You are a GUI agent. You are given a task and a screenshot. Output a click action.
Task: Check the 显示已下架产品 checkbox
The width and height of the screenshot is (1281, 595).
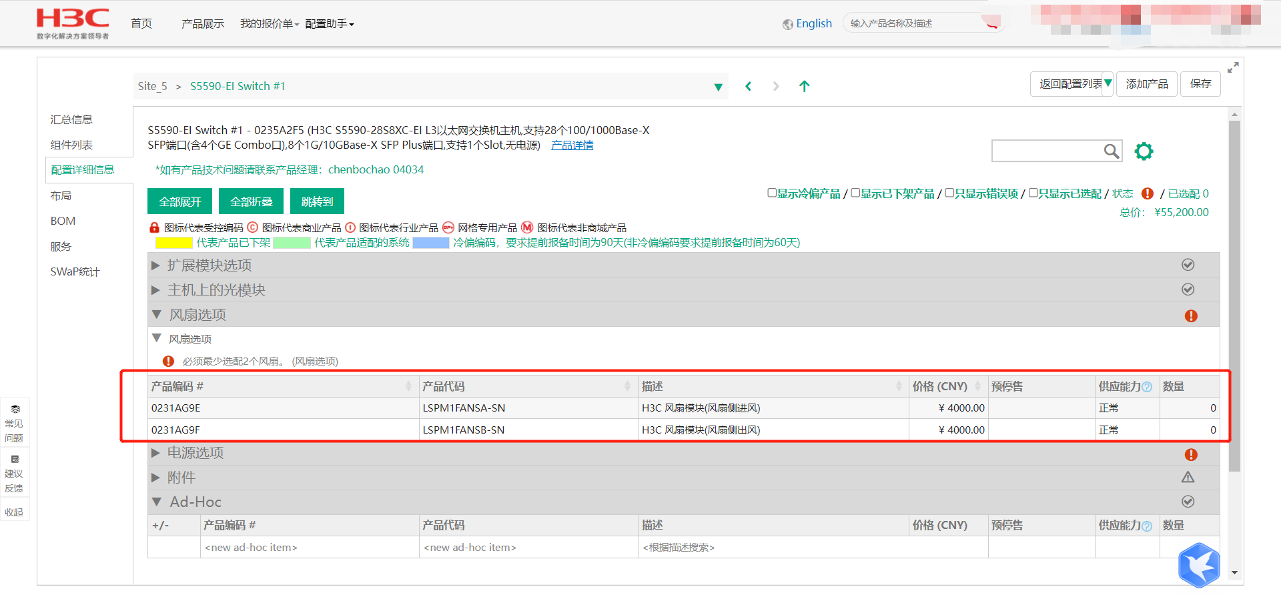coord(855,193)
